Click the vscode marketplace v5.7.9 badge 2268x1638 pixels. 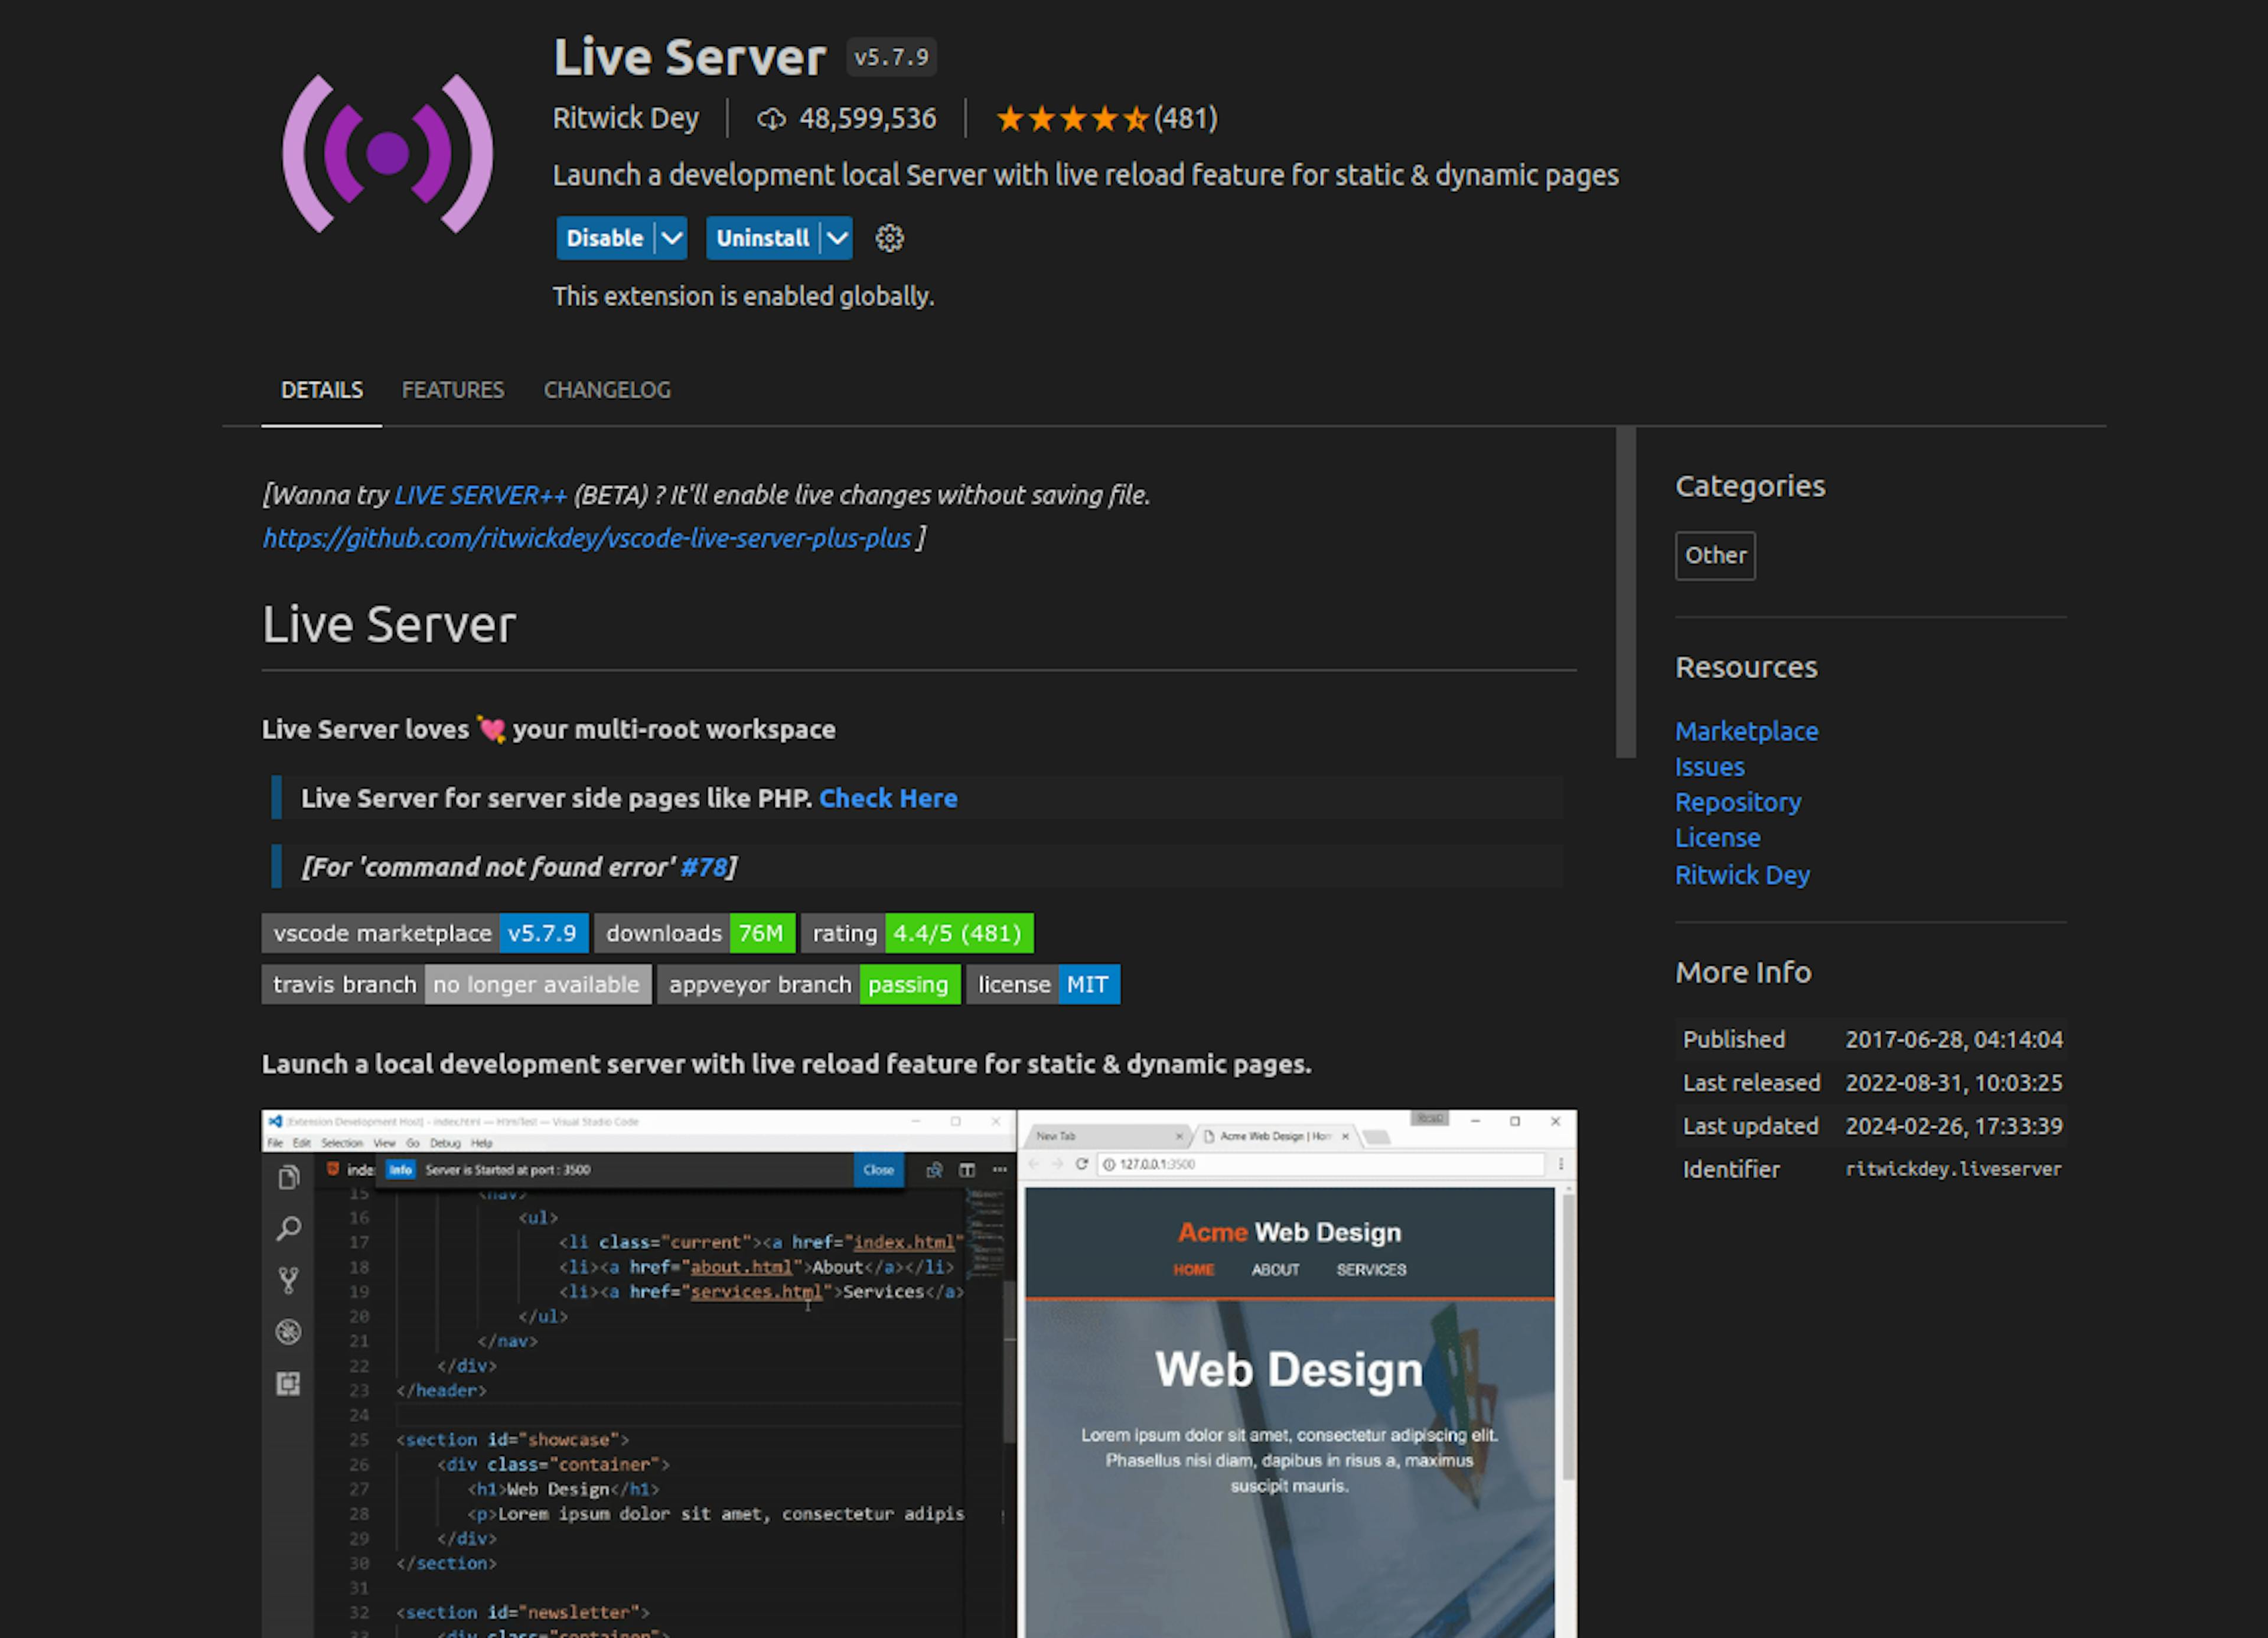[x=425, y=933]
